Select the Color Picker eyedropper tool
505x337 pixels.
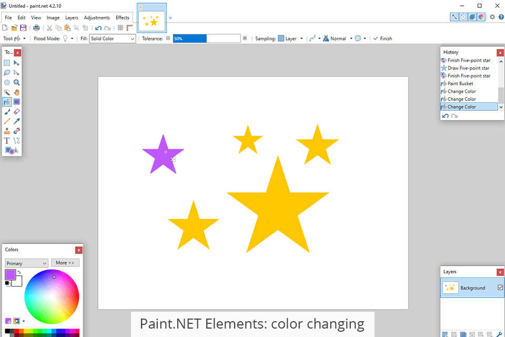[x=16, y=121]
